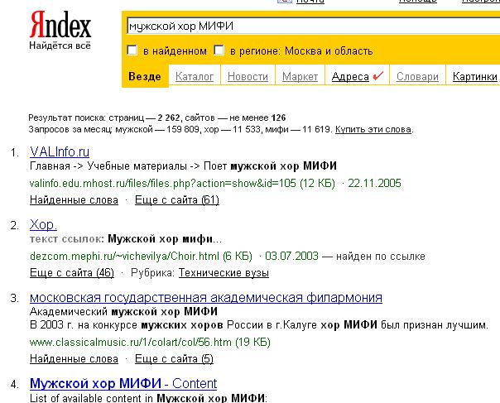This screenshot has height=403, width=500.
Task: Click 'Еще с сайта (46)'
Action: click(72, 272)
